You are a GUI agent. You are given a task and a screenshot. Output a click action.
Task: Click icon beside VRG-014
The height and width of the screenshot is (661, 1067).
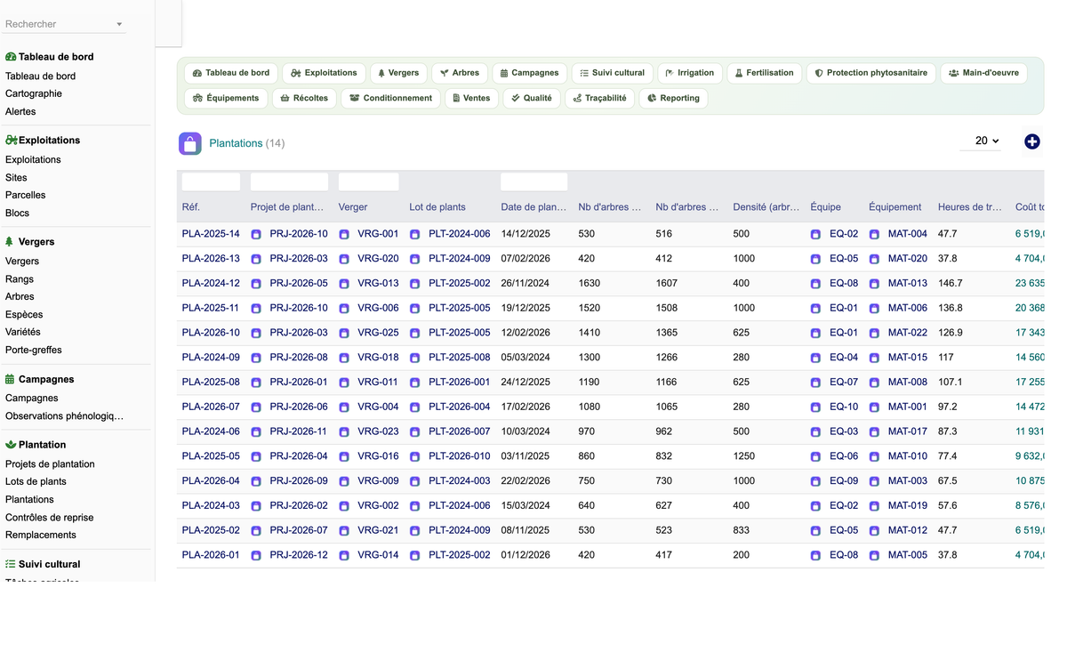click(344, 555)
